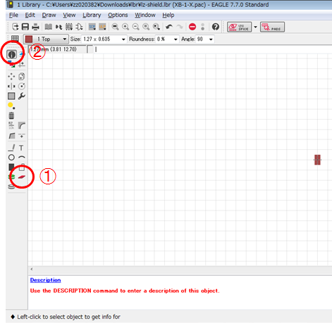
Task: Choose the Circle drawing tool
Action: [x=11, y=158]
